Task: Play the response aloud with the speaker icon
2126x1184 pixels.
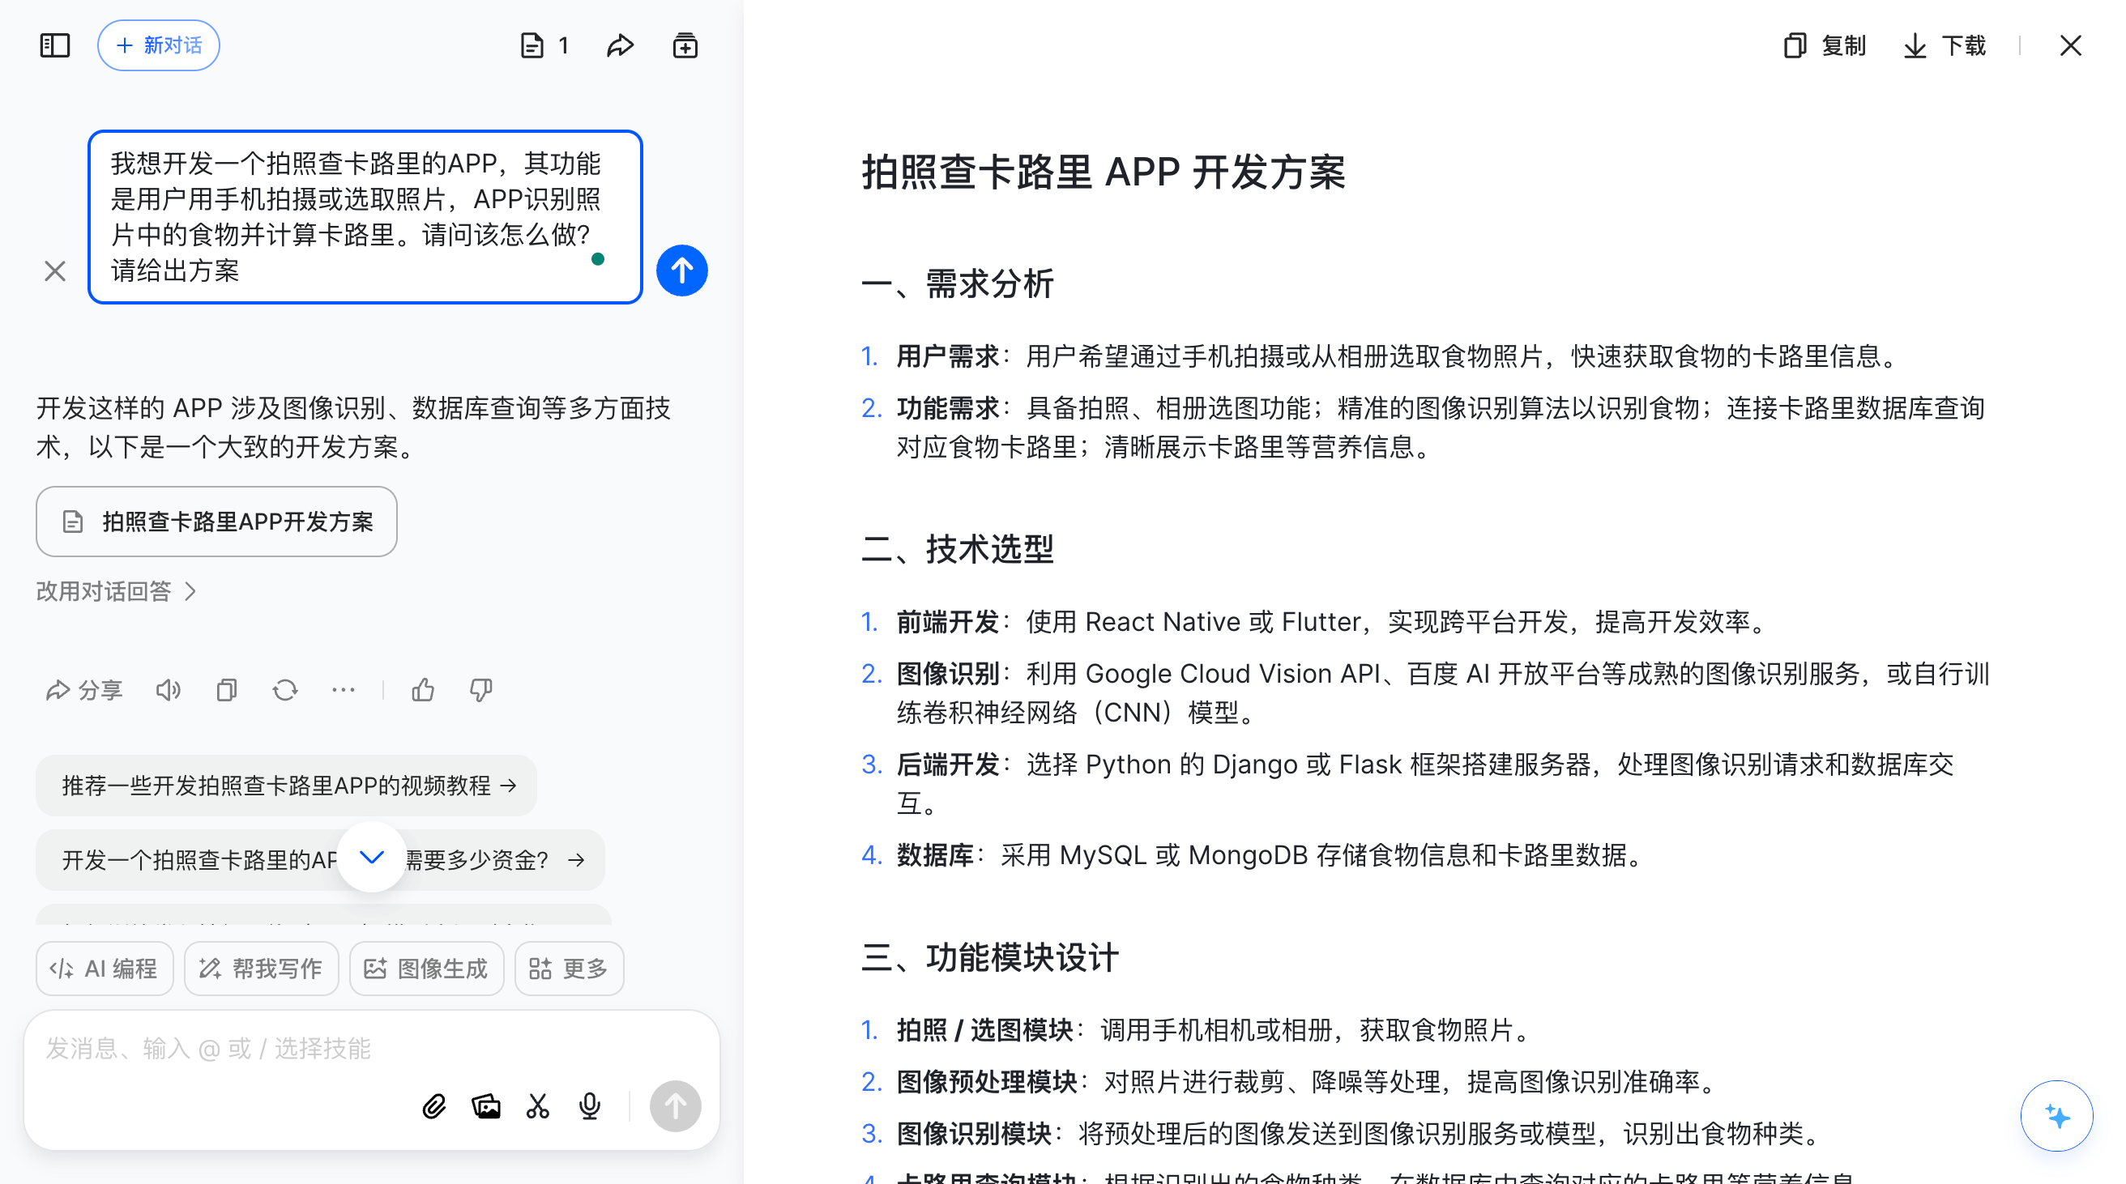Action: coord(169,690)
